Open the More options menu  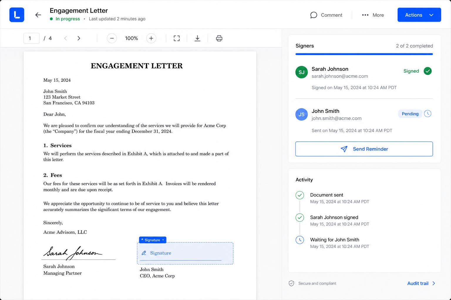pos(373,15)
